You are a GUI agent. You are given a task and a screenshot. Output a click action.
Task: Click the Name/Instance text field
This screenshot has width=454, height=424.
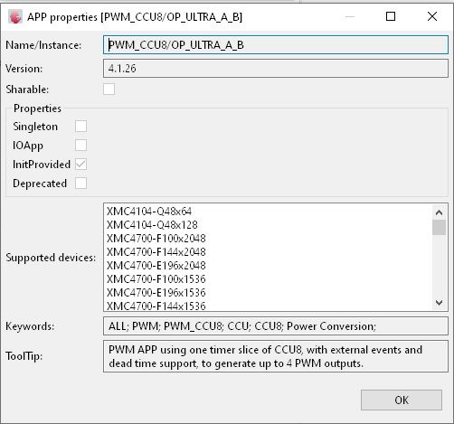tap(276, 45)
